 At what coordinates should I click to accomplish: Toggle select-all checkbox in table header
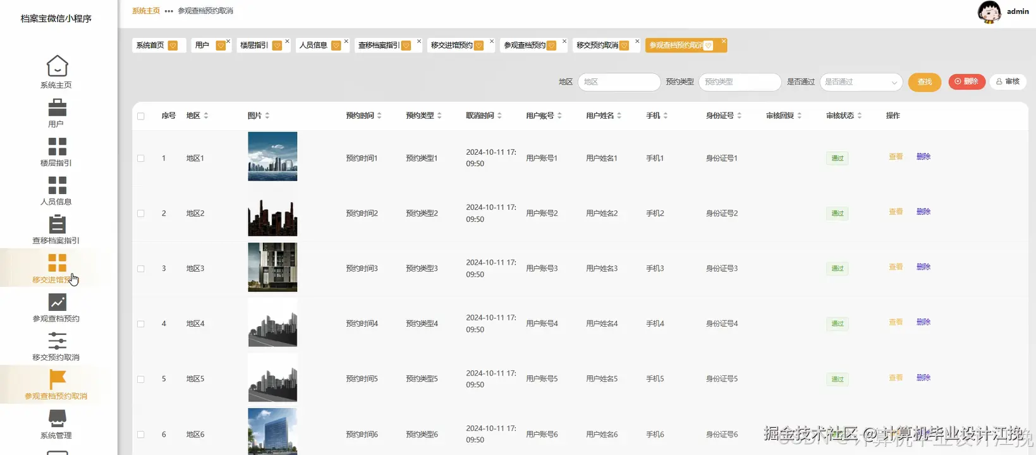pos(141,116)
